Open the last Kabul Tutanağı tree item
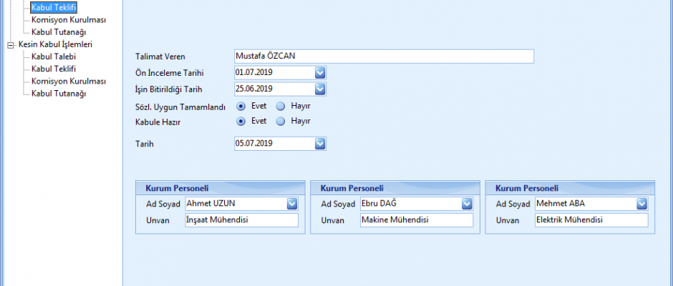The height and width of the screenshot is (286, 673). [x=59, y=94]
